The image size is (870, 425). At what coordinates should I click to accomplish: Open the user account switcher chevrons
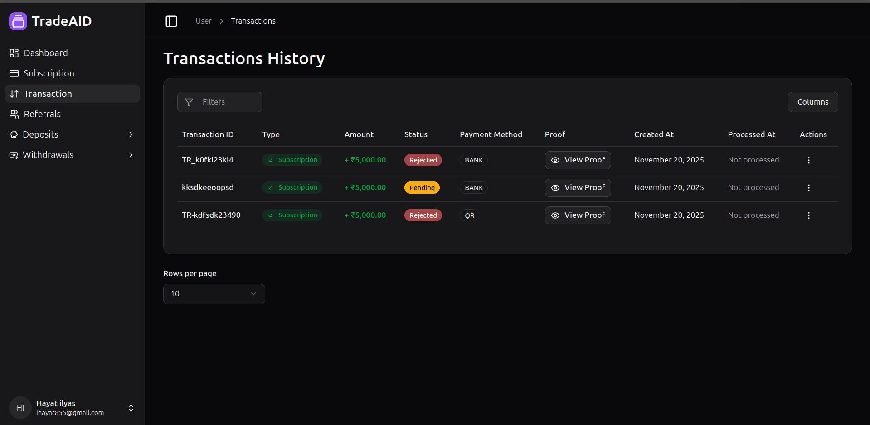131,408
